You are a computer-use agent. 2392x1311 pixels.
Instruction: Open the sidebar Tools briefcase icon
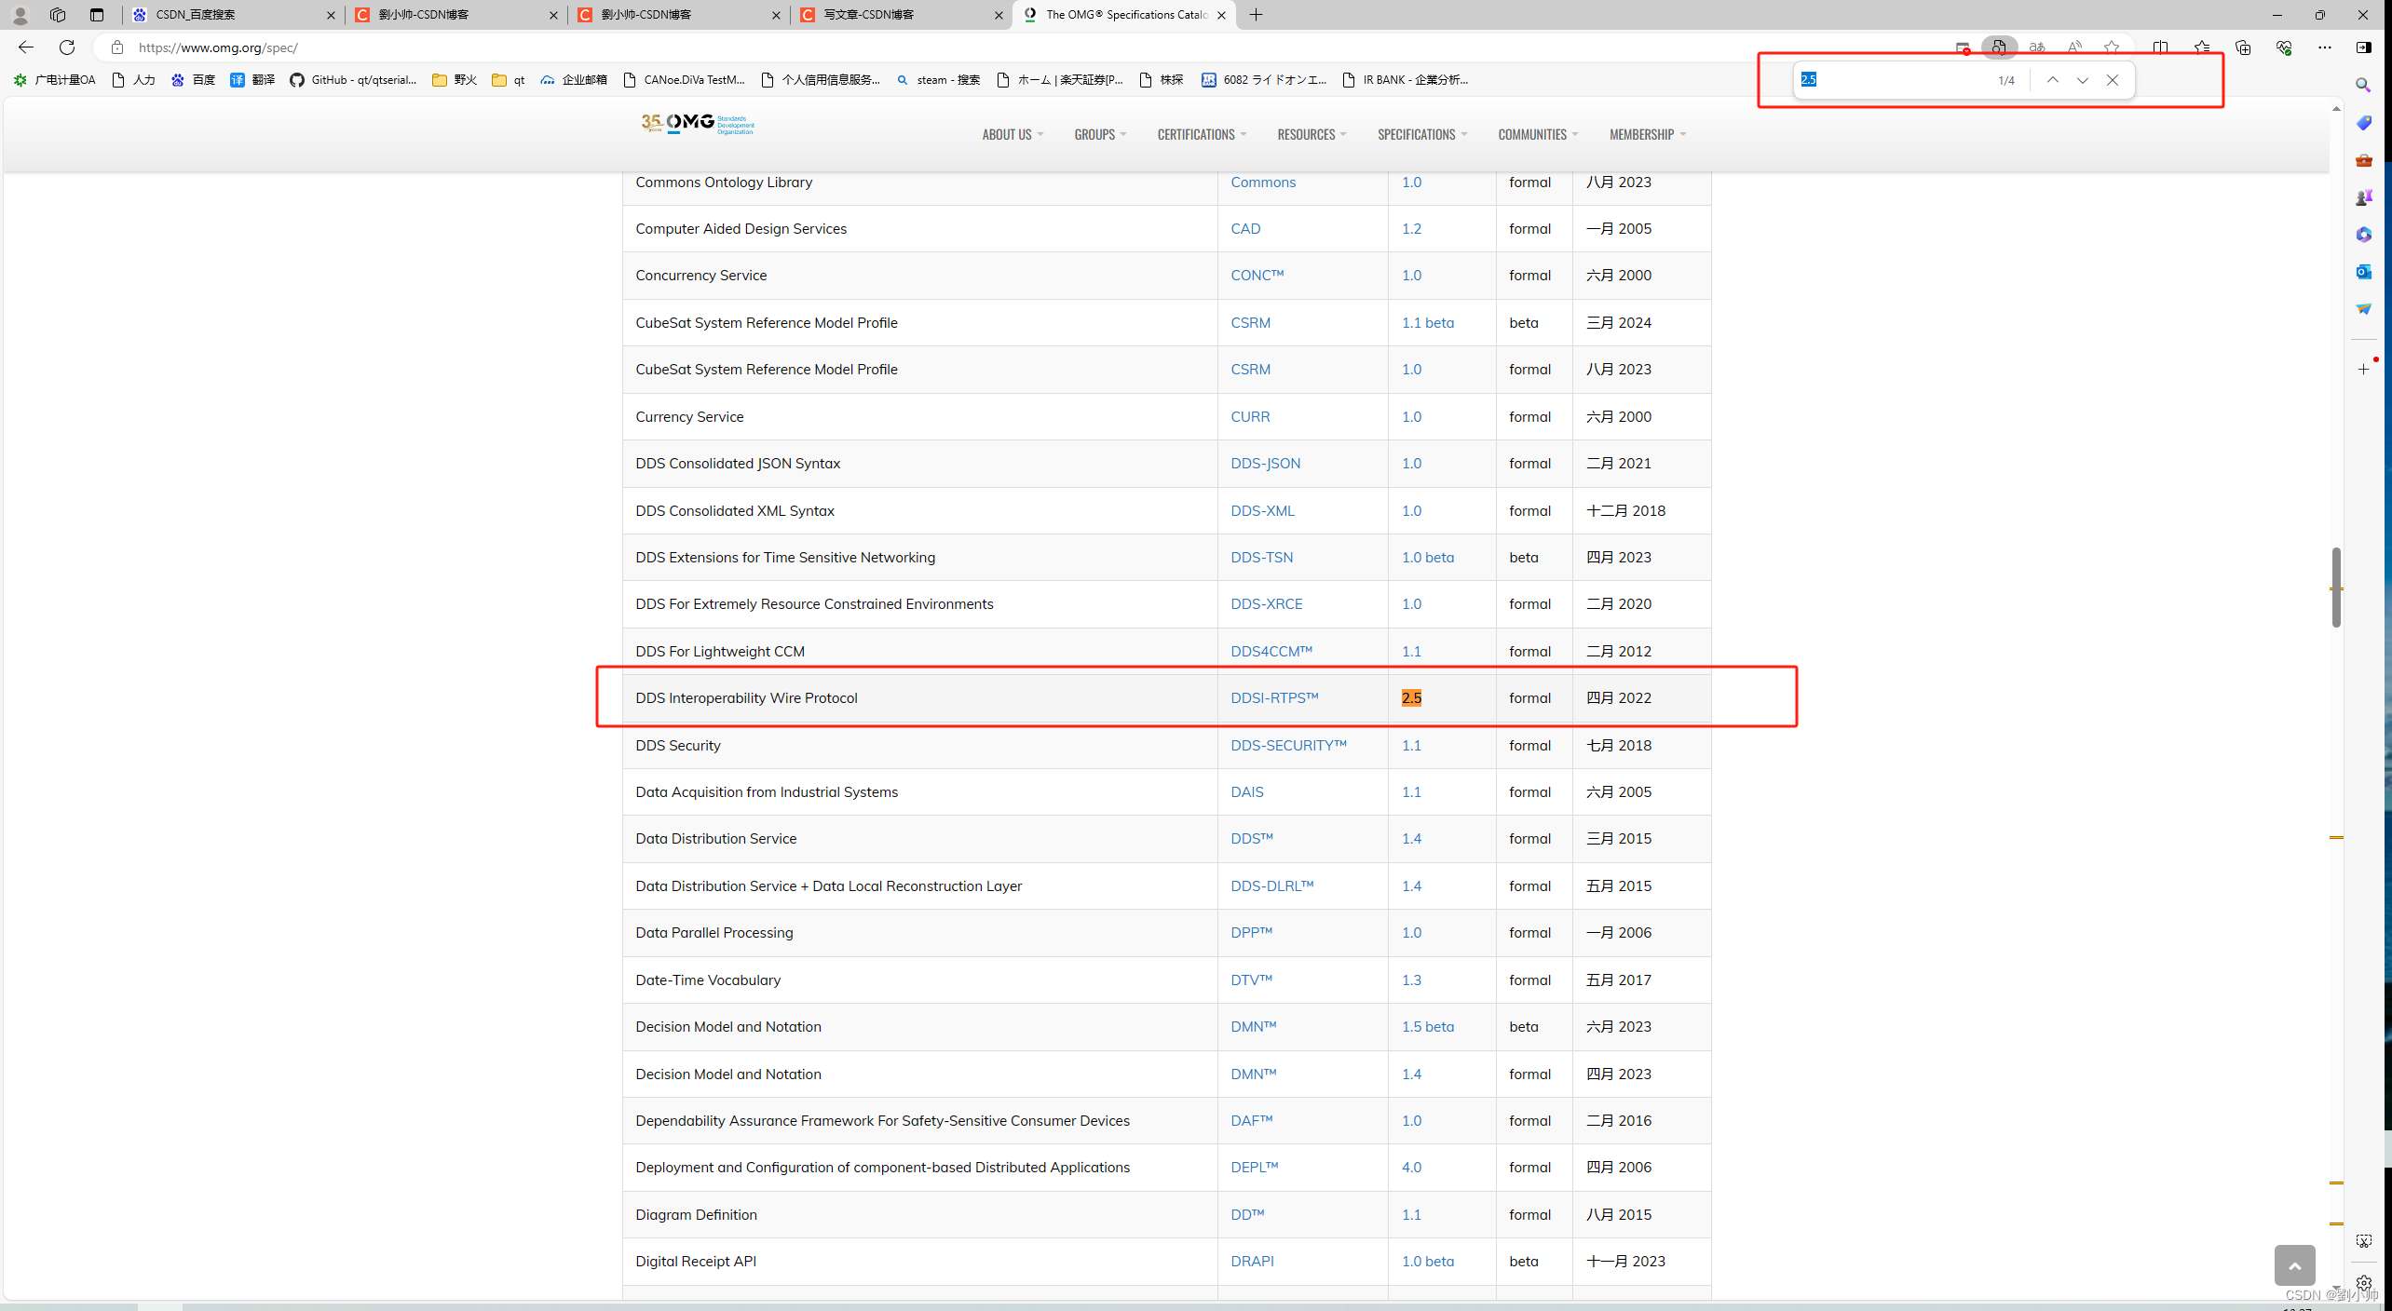(2363, 160)
